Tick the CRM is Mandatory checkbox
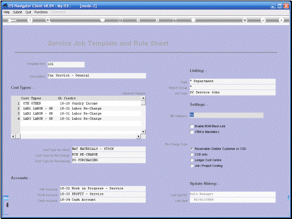Image resolution: width=292 pixels, height=219 pixels. (192, 132)
